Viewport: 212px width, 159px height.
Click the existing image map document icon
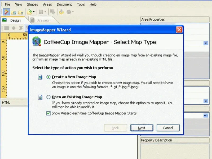click(x=40, y=97)
